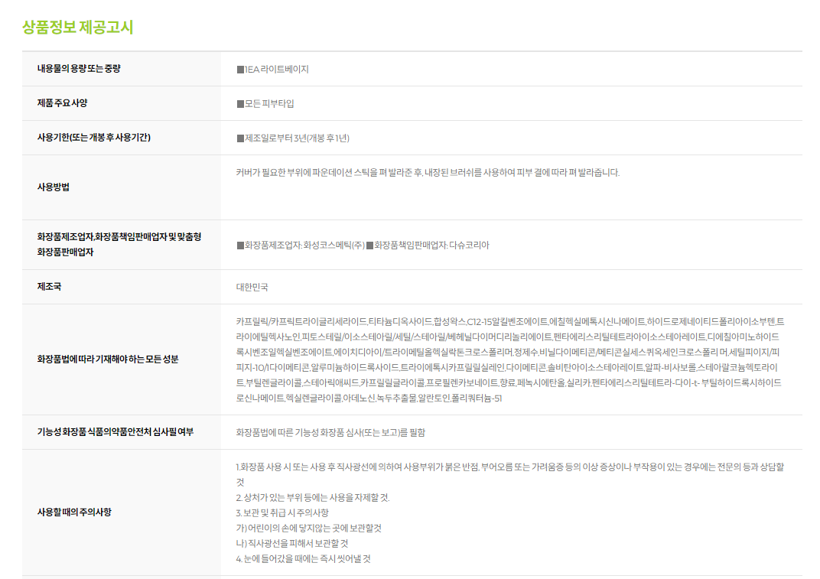Click the 대한민국 country value
The image size is (820, 579).
point(252,288)
